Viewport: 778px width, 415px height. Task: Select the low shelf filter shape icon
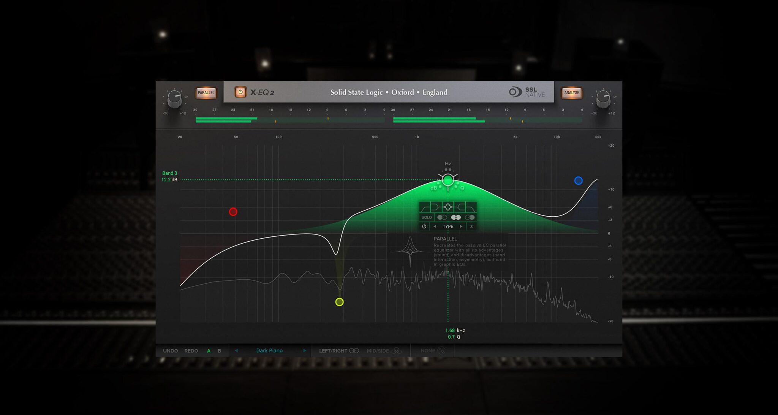point(436,207)
